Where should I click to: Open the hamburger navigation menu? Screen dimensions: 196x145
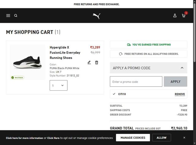click(8, 16)
